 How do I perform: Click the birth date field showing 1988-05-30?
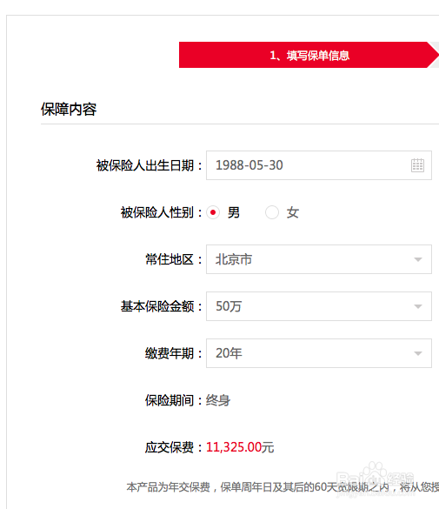tap(319, 165)
